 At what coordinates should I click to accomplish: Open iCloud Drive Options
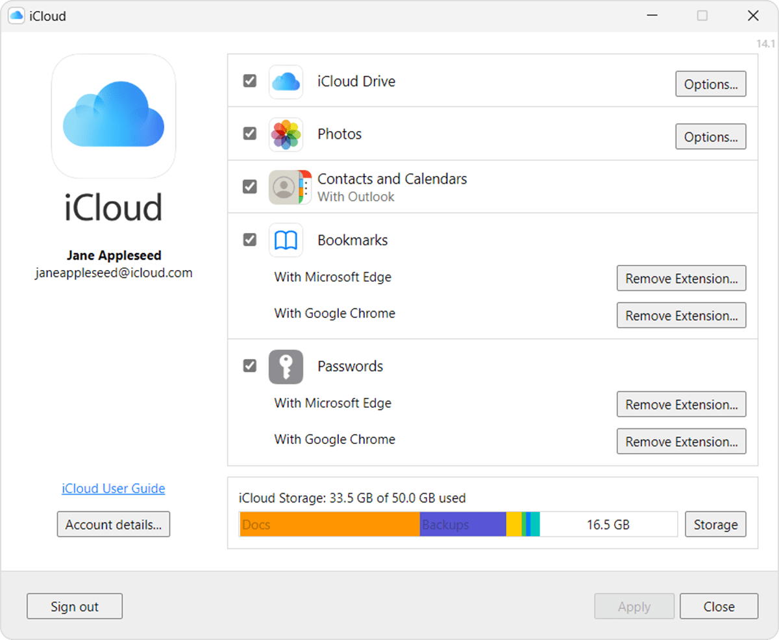(710, 84)
